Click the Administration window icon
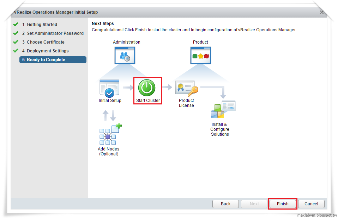 click(x=125, y=56)
